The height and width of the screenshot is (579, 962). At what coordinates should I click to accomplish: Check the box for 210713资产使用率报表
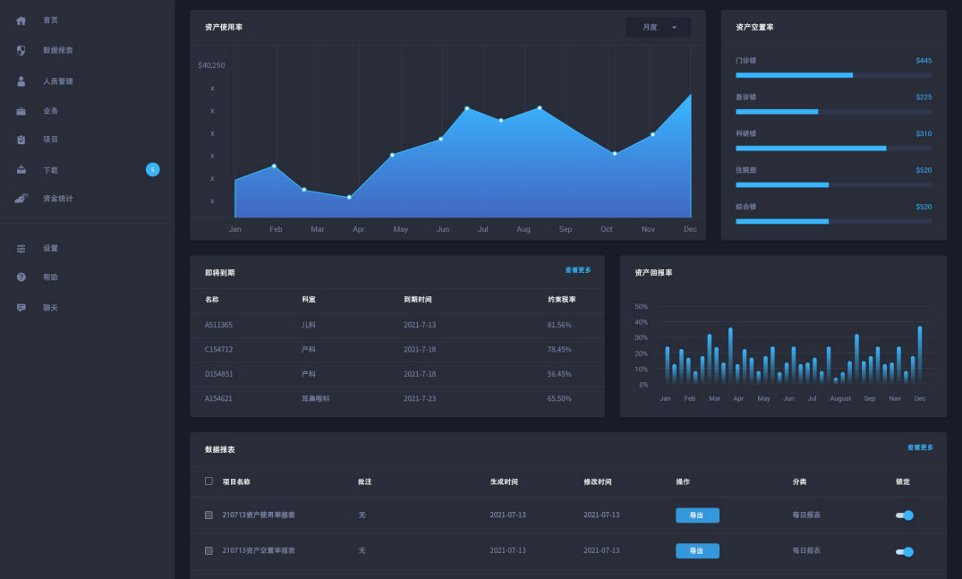[209, 515]
